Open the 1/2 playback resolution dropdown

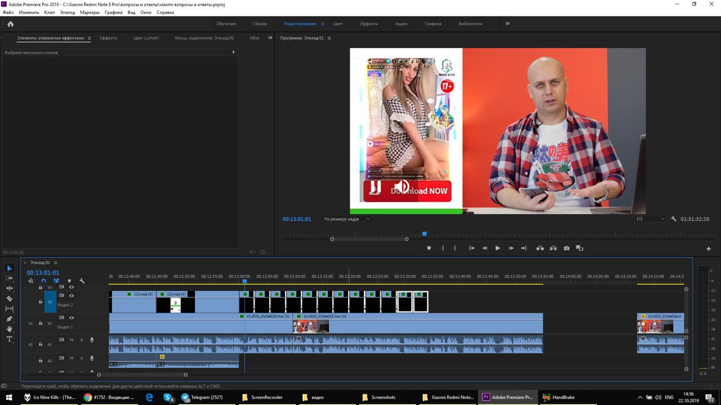pos(649,219)
